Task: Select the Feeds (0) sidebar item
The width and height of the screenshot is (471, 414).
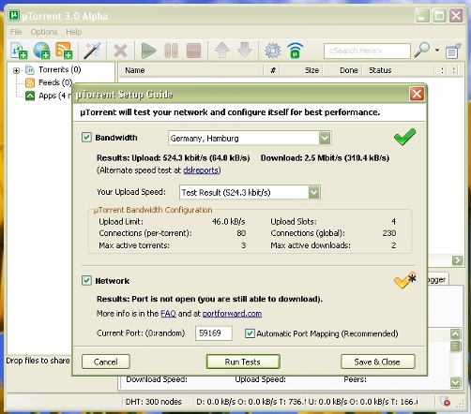Action: tap(55, 82)
